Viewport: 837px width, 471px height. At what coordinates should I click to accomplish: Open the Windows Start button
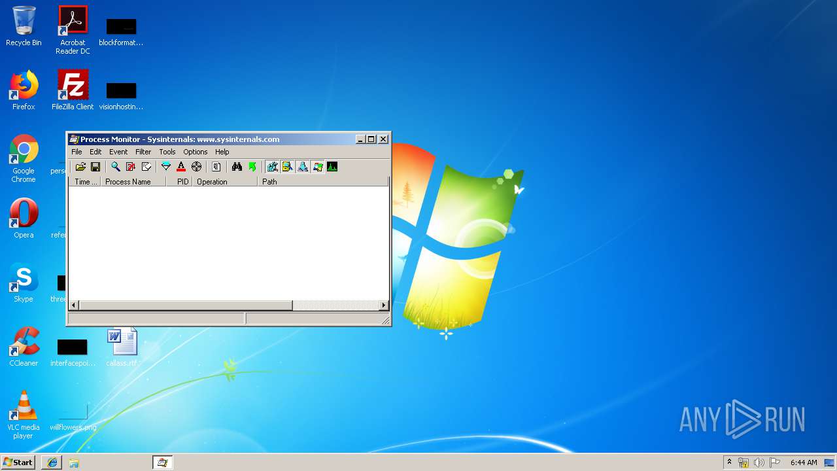18,462
